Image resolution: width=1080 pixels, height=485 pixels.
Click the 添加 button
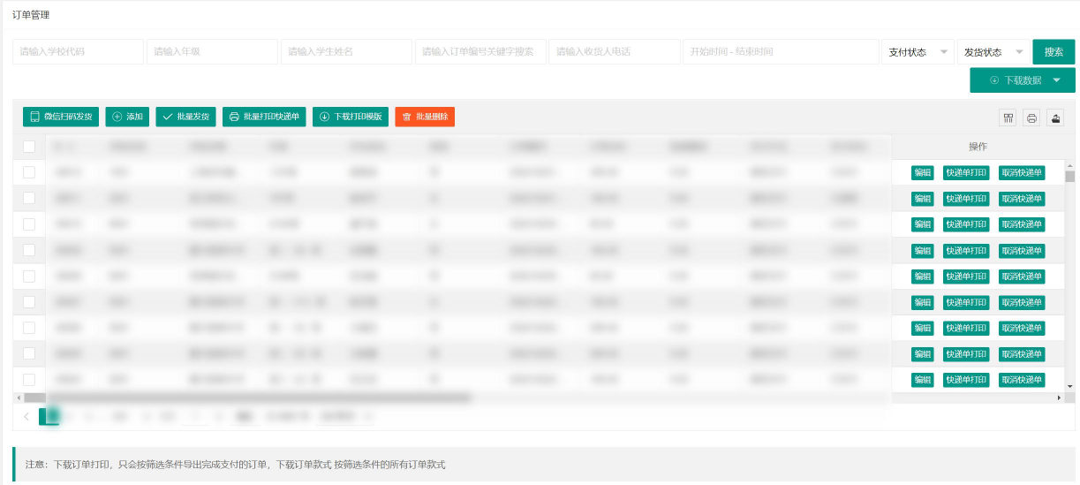127,117
